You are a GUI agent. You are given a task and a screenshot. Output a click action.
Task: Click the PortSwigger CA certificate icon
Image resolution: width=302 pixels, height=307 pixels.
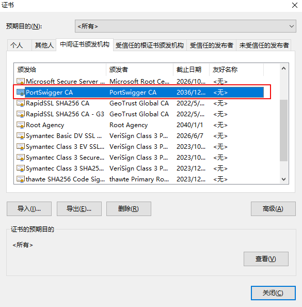[x=21, y=93]
